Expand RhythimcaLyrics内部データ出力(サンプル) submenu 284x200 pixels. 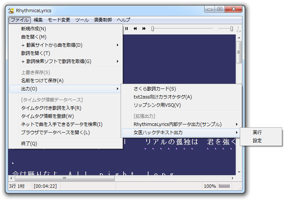coord(181,124)
